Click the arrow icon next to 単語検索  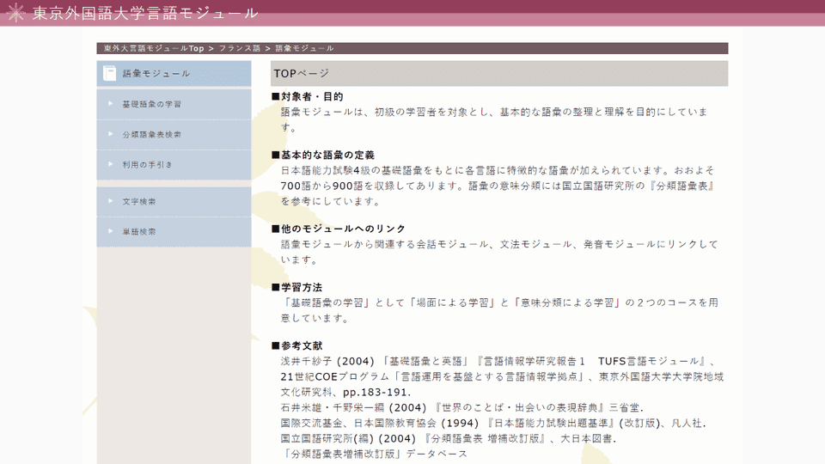coord(111,232)
